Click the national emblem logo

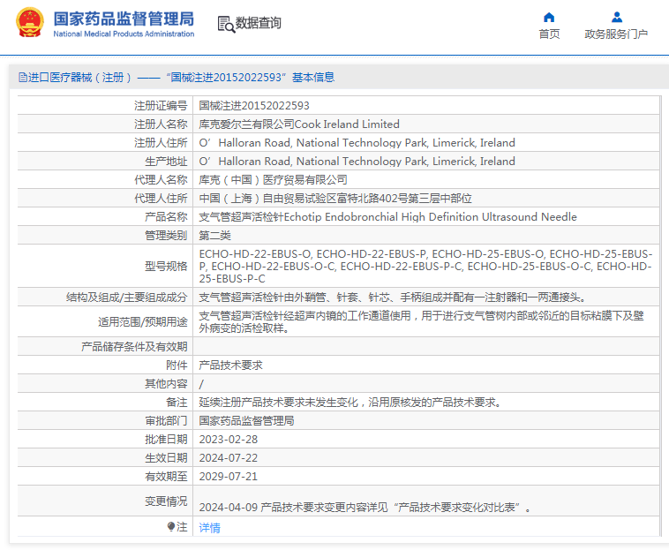click(29, 22)
